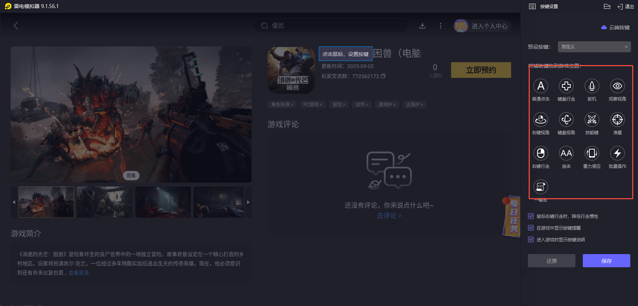Expand description via 查看更多 link
This screenshot has height=306, width=638.
79,273
